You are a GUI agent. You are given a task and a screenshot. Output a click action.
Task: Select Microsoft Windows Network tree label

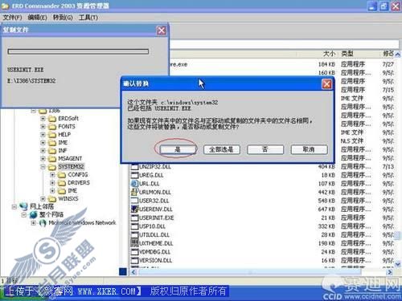(82, 222)
